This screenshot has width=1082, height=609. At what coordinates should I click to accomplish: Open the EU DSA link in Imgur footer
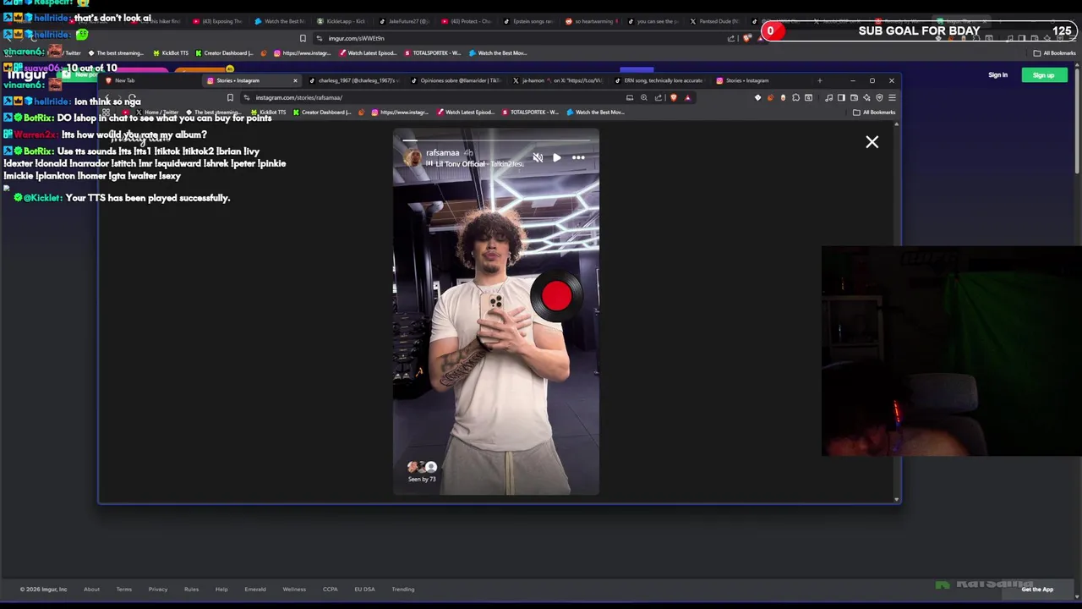click(364, 590)
